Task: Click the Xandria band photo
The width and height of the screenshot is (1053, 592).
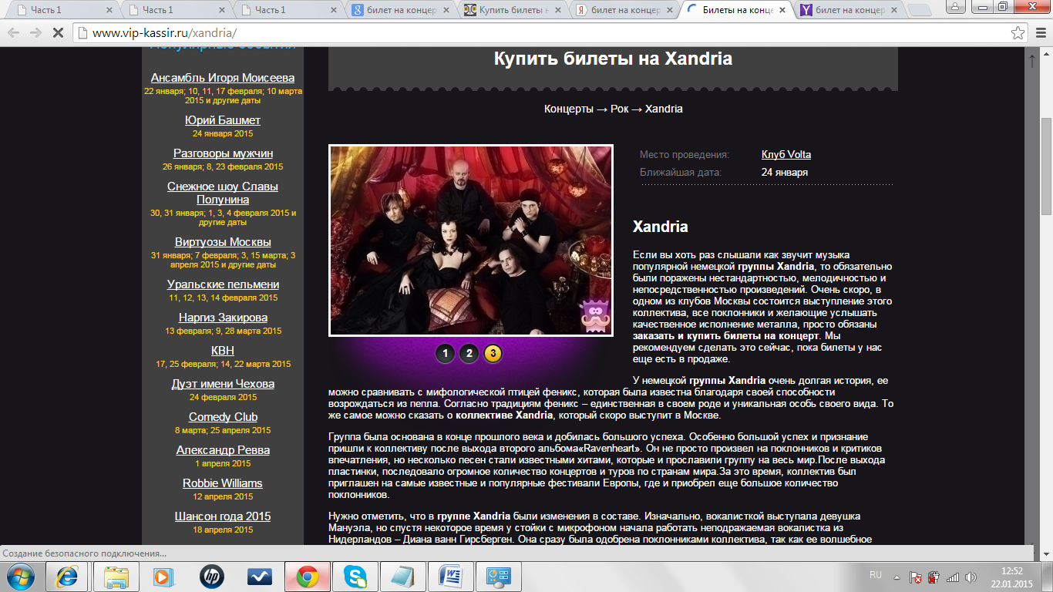Action: 471,240
